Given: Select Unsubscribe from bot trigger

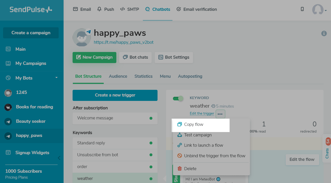Looking at the screenshot, I should pos(115,155).
